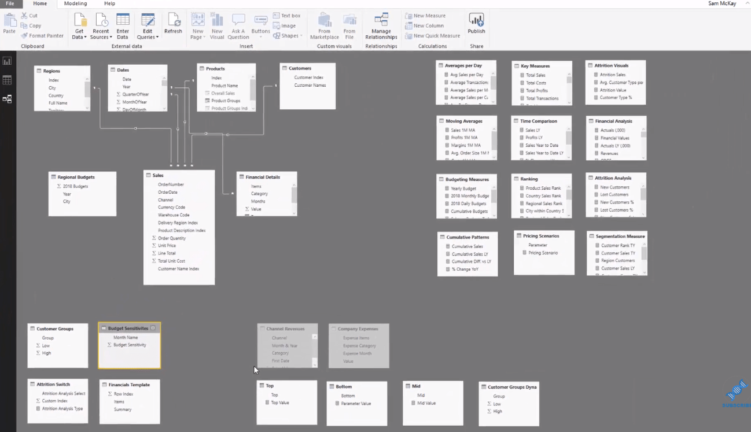Click the From Marketplace icon

324,20
